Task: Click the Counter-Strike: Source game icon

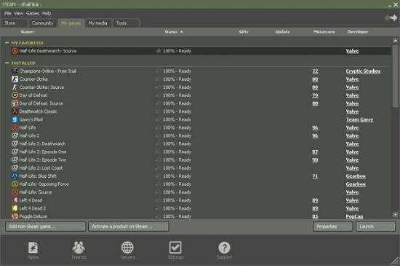Action: (x=15, y=87)
